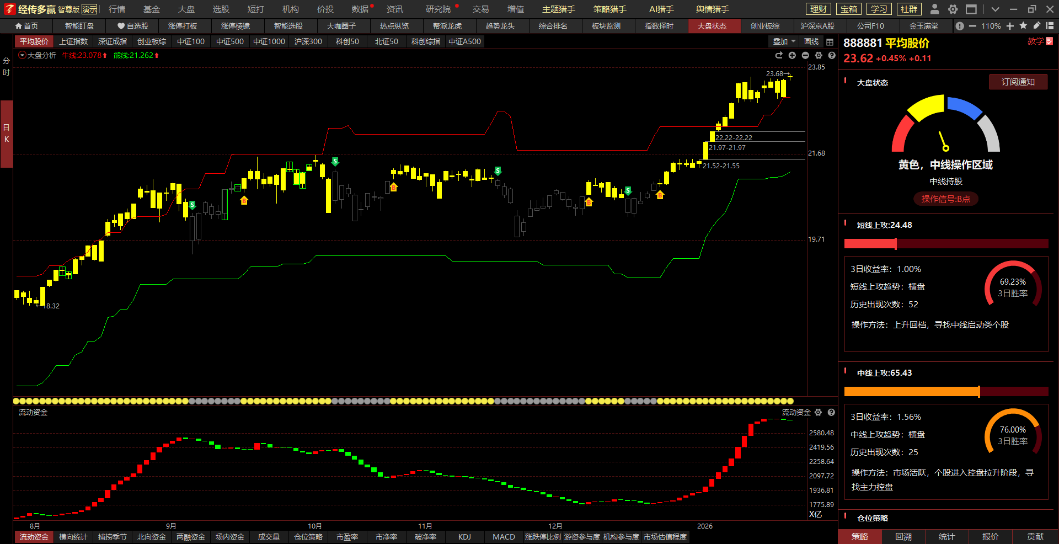The width and height of the screenshot is (1059, 544).
Task: Expand the 叠加 overlay dropdown
Action: pyautogui.click(x=784, y=41)
